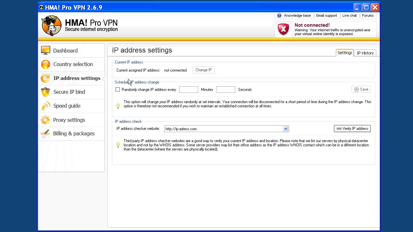Maximize the HMA Pro VPN window

coord(366,7)
